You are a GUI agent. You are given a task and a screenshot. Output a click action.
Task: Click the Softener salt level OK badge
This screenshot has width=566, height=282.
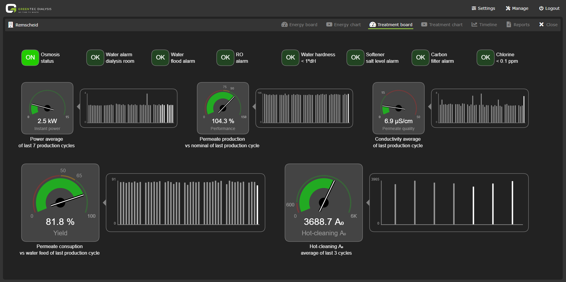(x=355, y=58)
